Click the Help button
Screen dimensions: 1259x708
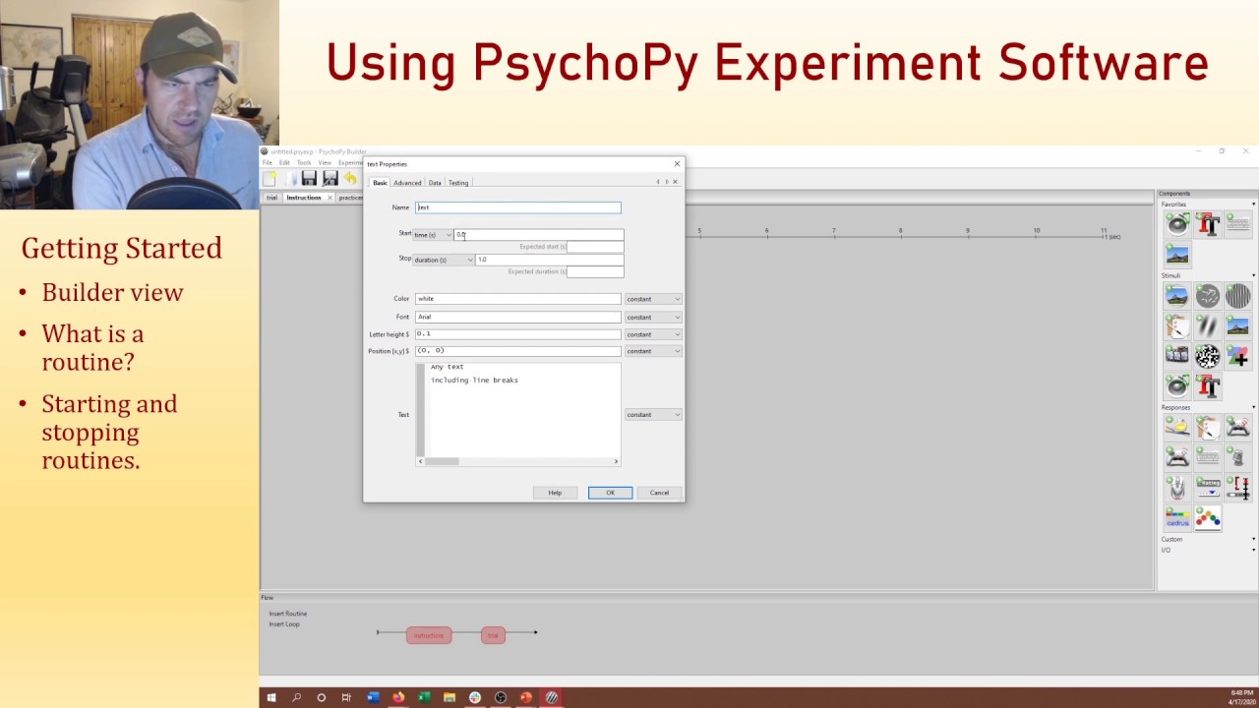point(555,493)
